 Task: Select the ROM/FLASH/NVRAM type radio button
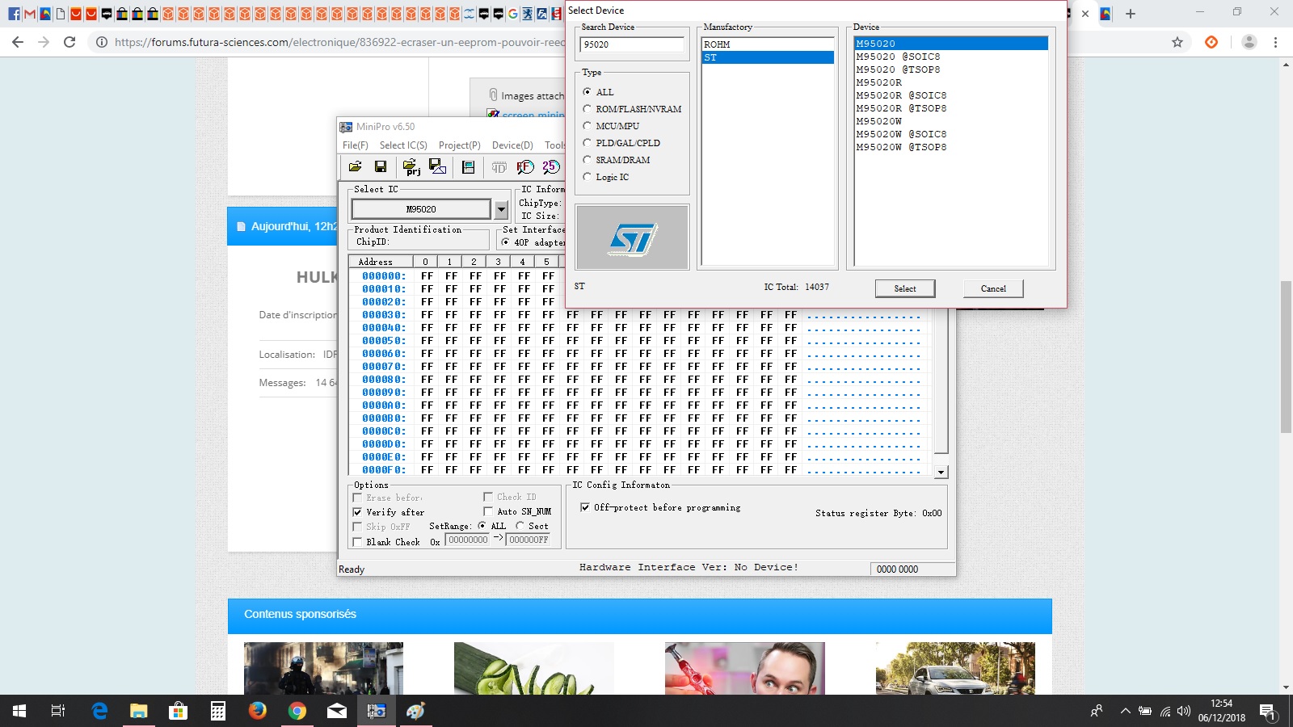pyautogui.click(x=588, y=109)
